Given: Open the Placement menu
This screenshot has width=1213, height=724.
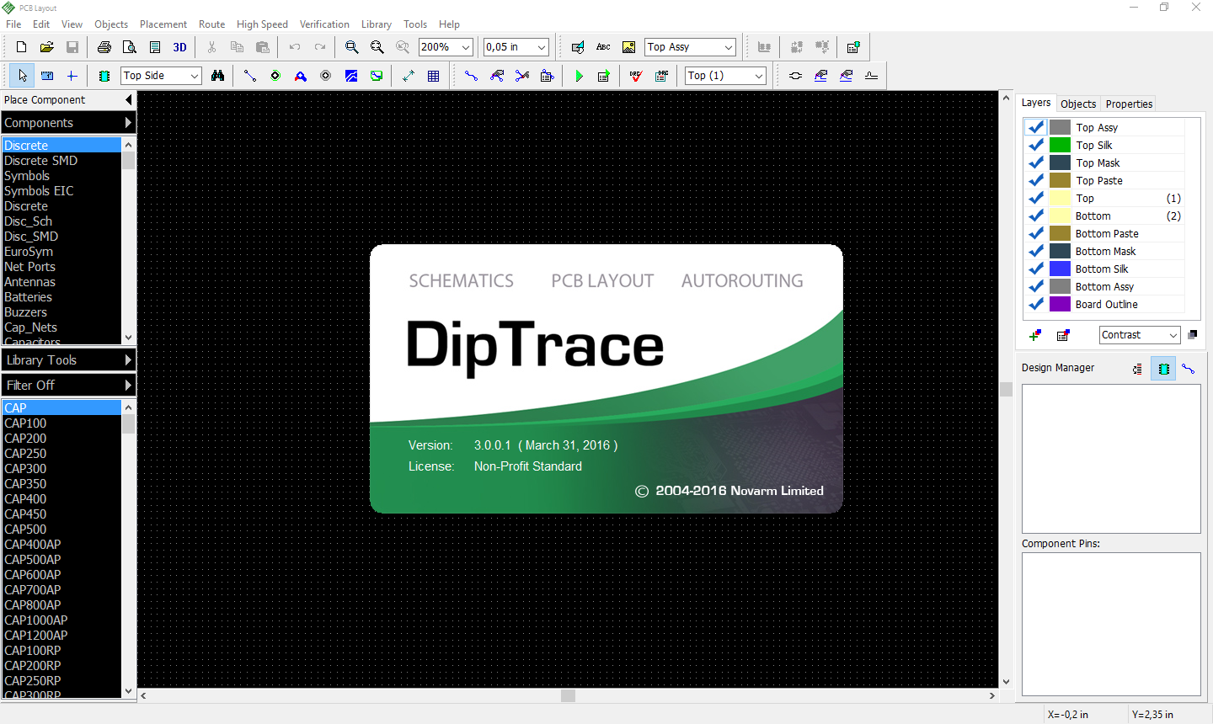Looking at the screenshot, I should point(163,24).
